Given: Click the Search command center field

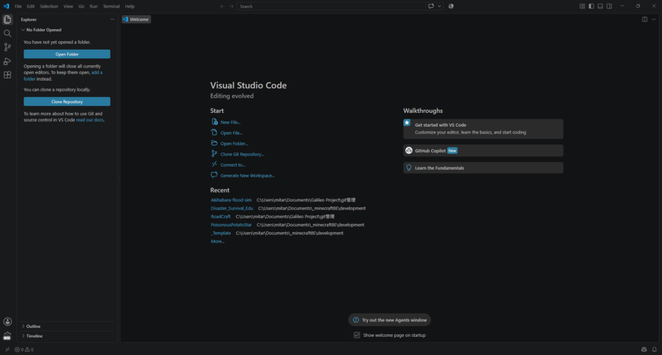Looking at the screenshot, I should click(330, 6).
